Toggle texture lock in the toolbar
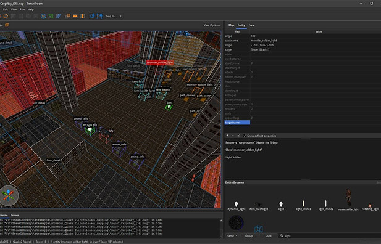Viewport: 381px width, 244px height. (x=92, y=16)
